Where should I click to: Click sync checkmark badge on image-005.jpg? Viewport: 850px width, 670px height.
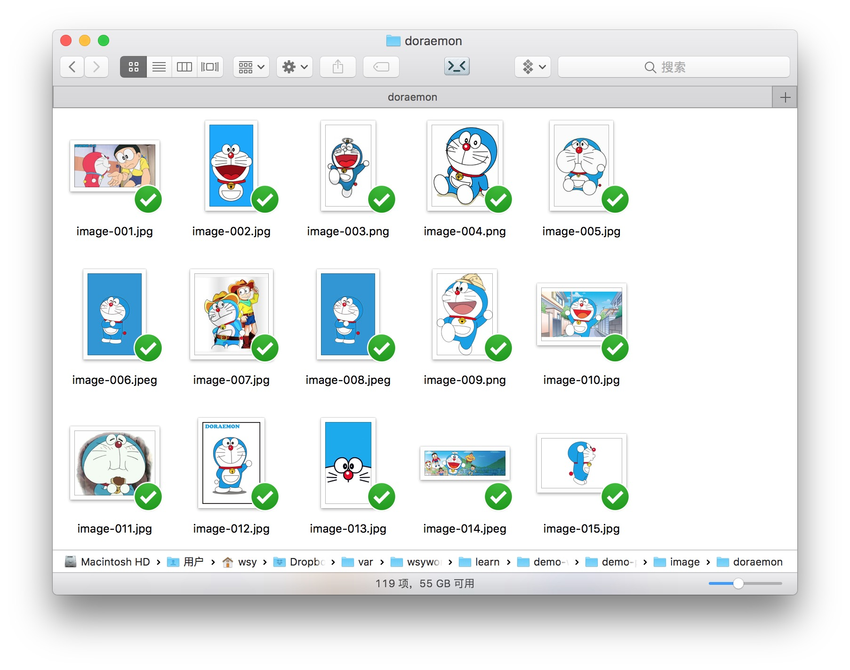point(615,199)
